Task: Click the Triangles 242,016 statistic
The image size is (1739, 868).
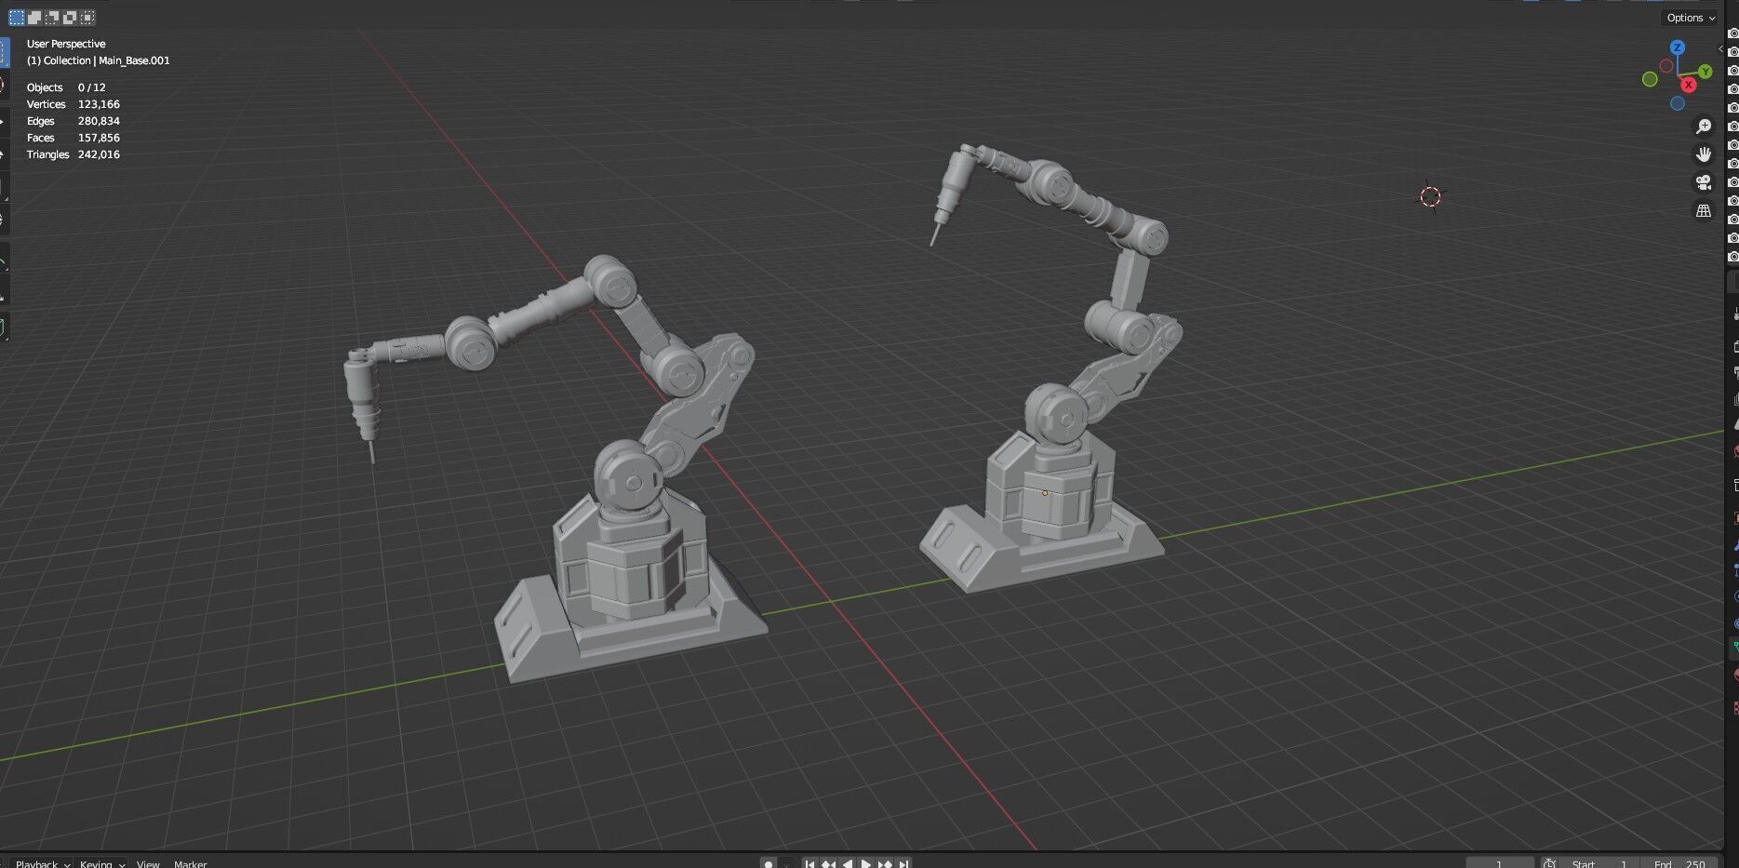Action: pos(74,154)
